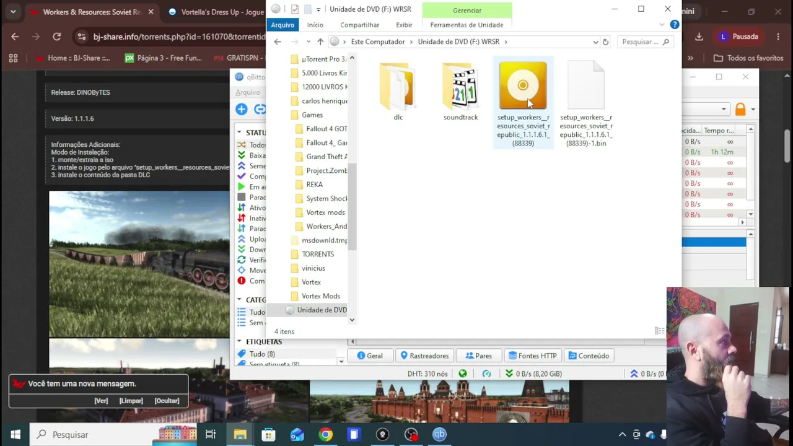Select the gold disc setup installer icon
793x446 pixels.
[523, 85]
